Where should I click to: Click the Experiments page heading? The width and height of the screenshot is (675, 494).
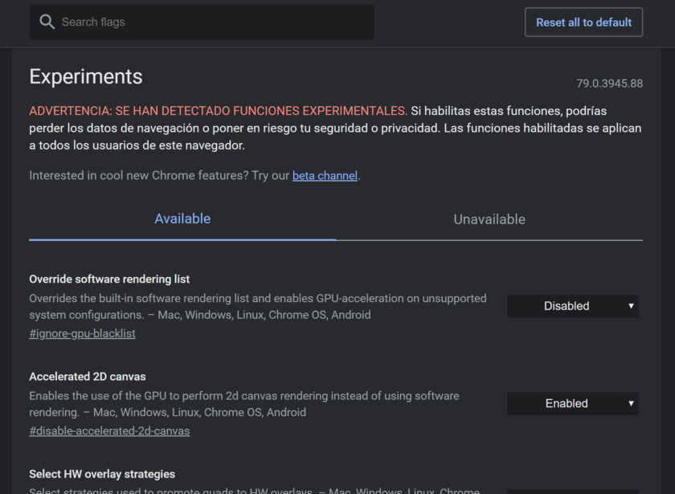(85, 76)
